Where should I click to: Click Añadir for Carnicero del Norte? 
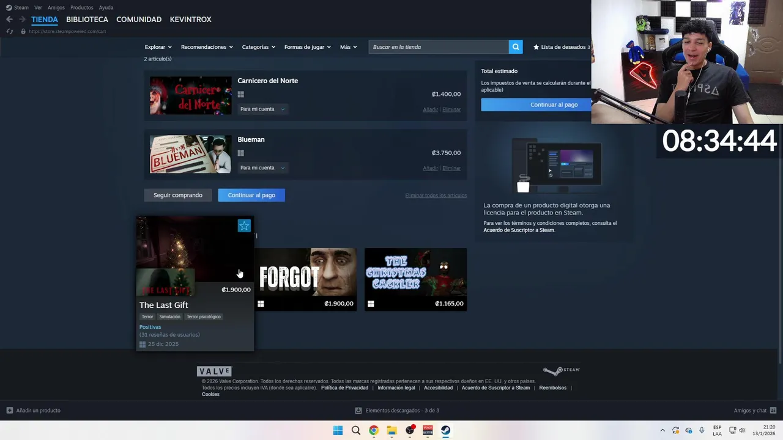(430, 109)
